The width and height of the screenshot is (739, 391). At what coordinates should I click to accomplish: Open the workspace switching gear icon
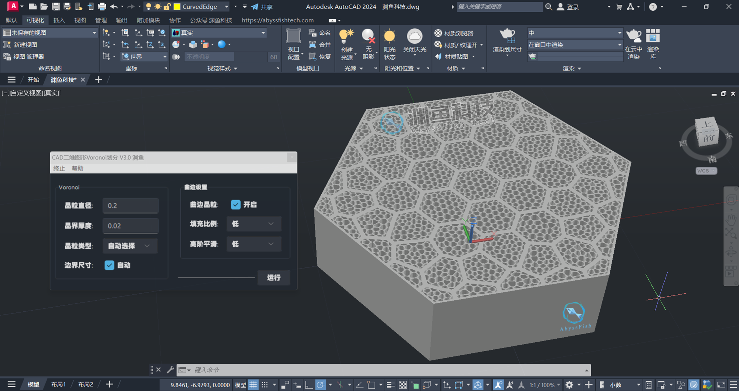pyautogui.click(x=569, y=385)
